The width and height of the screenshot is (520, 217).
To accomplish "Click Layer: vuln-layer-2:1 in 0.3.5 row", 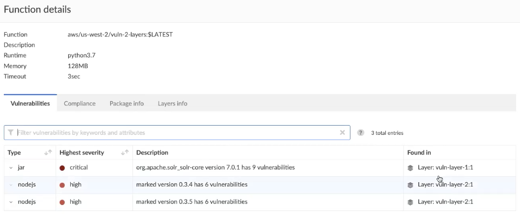I will pyautogui.click(x=445, y=202).
